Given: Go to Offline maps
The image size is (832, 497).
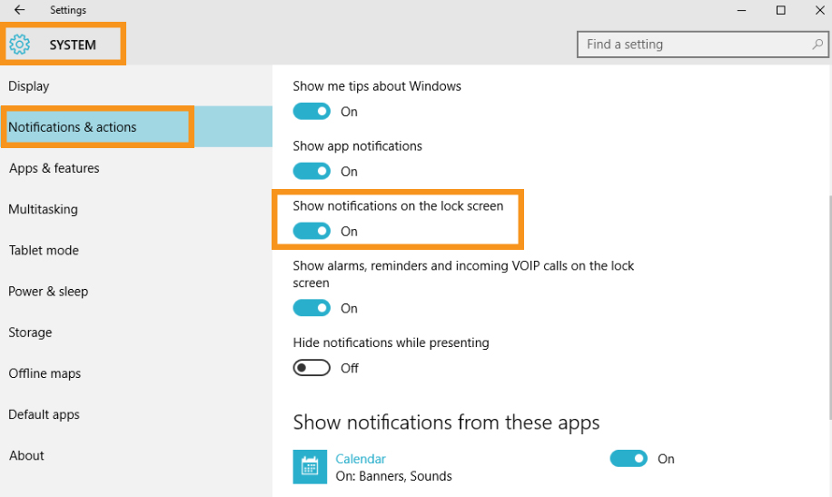Looking at the screenshot, I should coord(136,373).
